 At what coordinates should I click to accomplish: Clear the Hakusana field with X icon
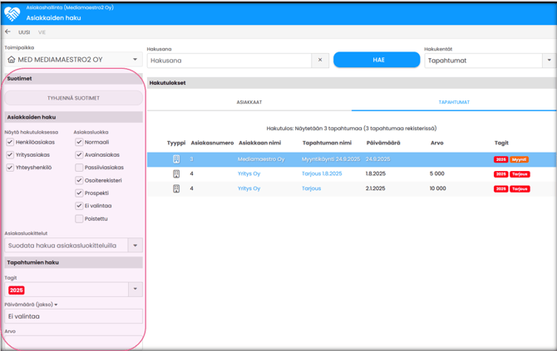[x=320, y=61]
